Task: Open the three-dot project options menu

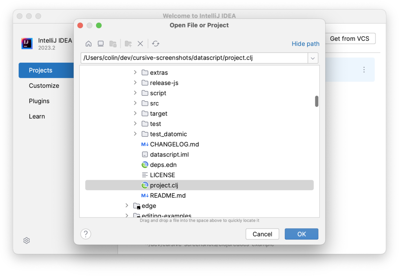Action: 364,70
